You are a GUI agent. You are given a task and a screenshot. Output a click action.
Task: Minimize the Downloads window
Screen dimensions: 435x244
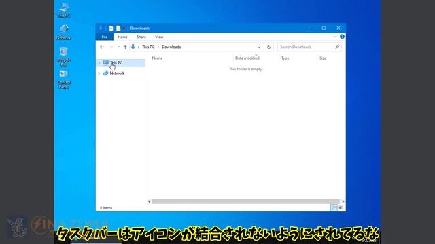[x=309, y=28]
